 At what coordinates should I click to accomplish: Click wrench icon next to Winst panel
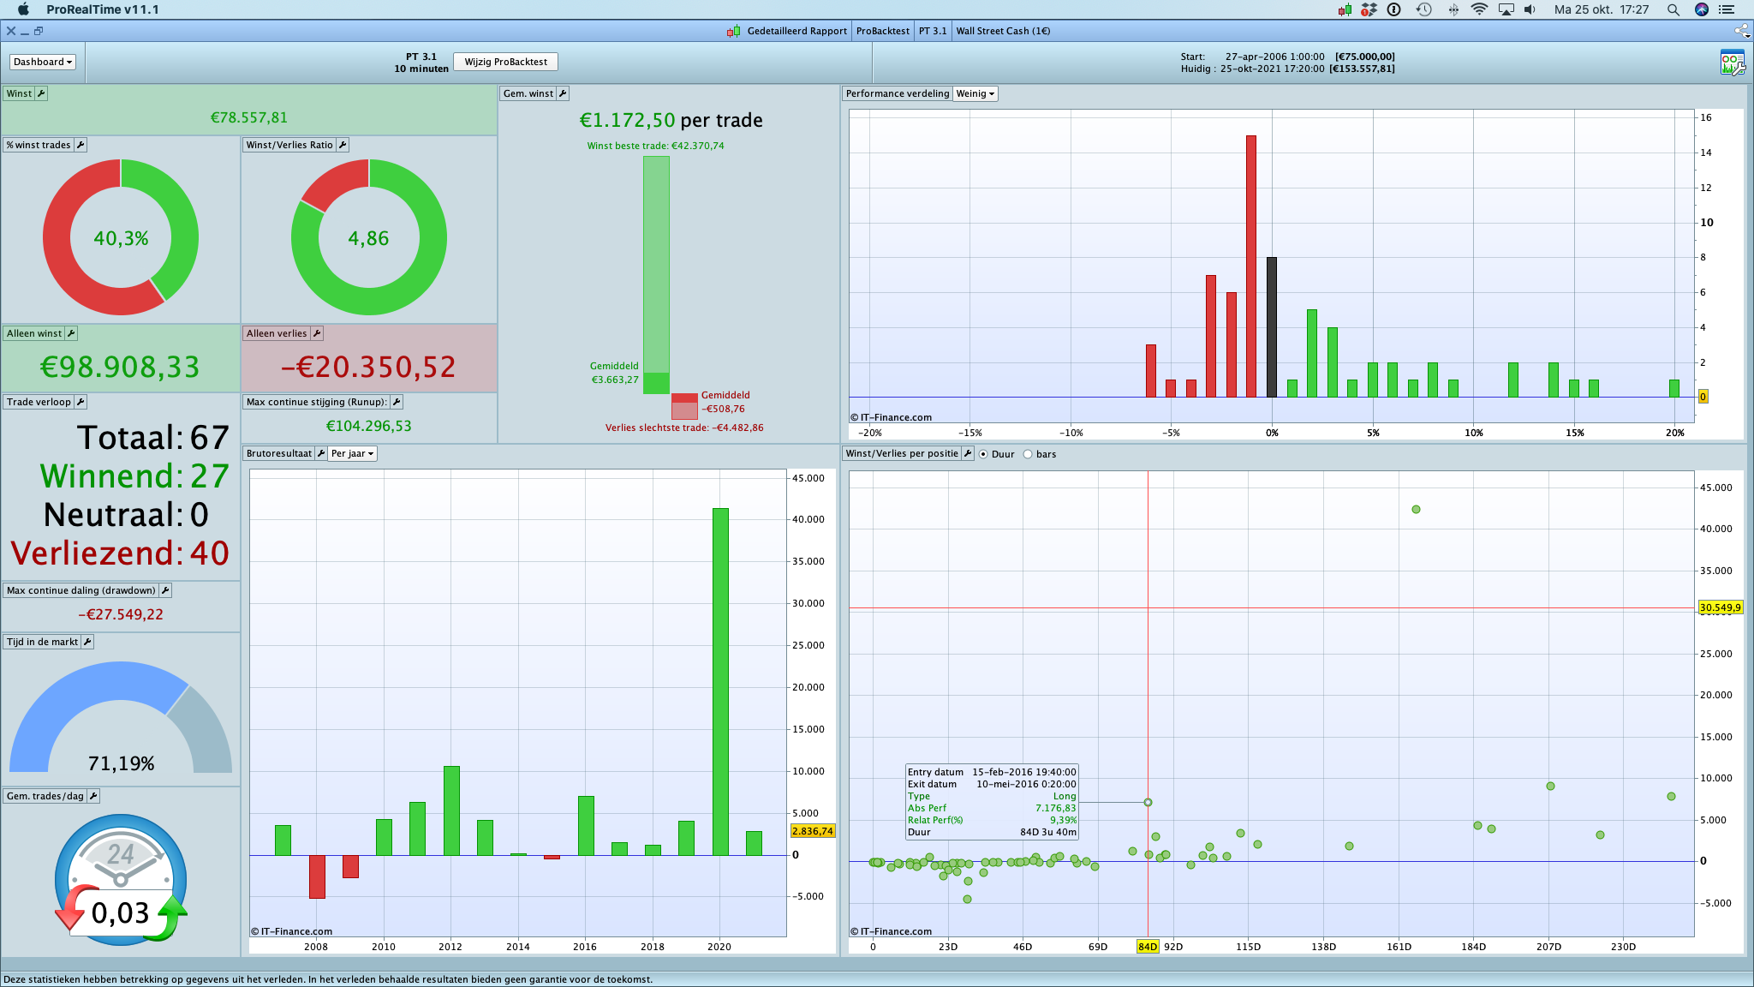coord(41,93)
